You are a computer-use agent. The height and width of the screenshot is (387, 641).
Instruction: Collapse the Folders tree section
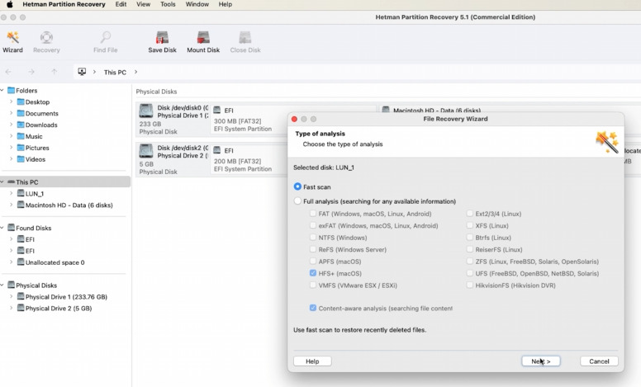(x=2, y=90)
